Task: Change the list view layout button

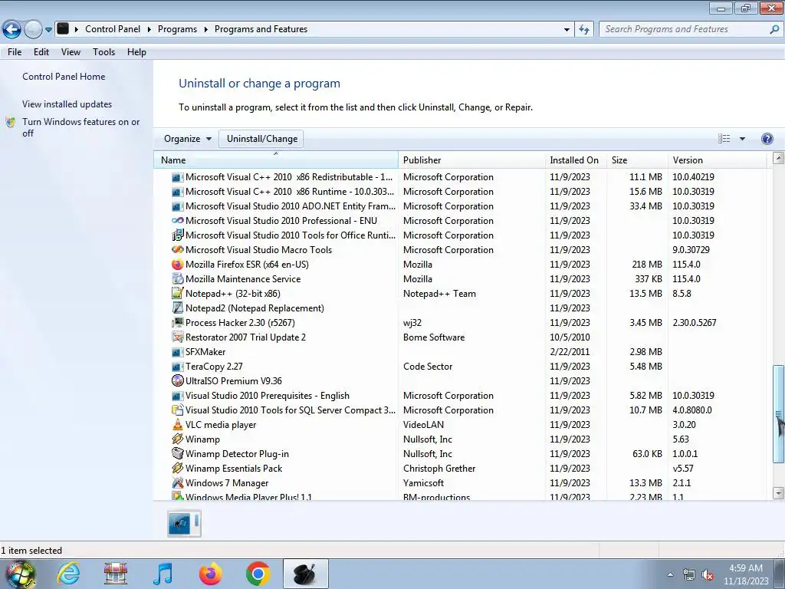Action: coord(724,139)
